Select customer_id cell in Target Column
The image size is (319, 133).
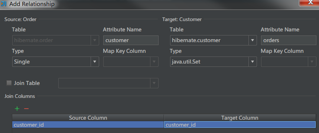tap(240, 125)
